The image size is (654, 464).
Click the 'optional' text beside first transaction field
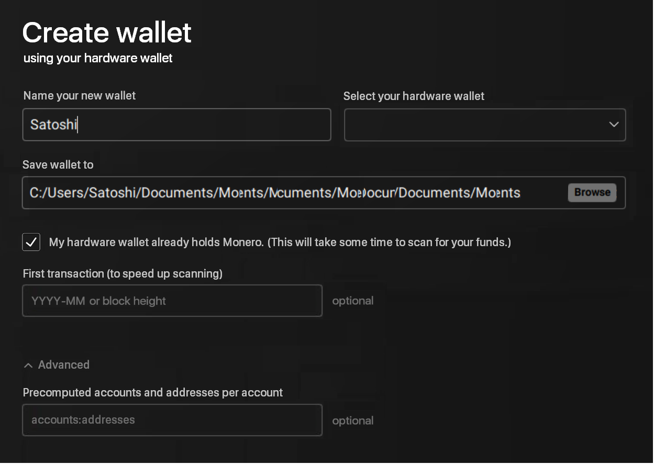pos(353,301)
